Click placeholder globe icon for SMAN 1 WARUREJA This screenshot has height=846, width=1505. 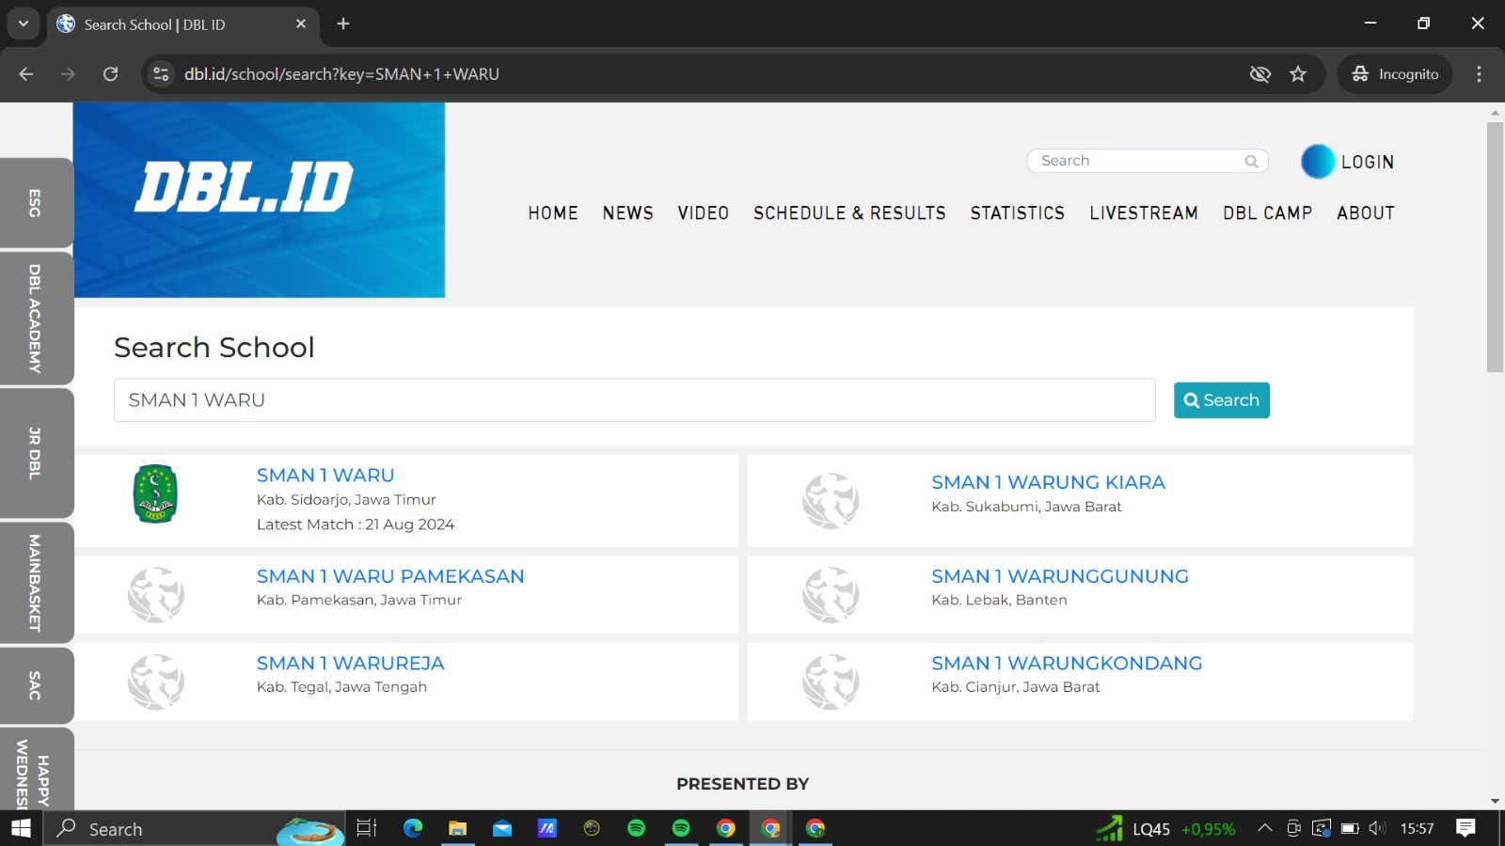tap(156, 681)
